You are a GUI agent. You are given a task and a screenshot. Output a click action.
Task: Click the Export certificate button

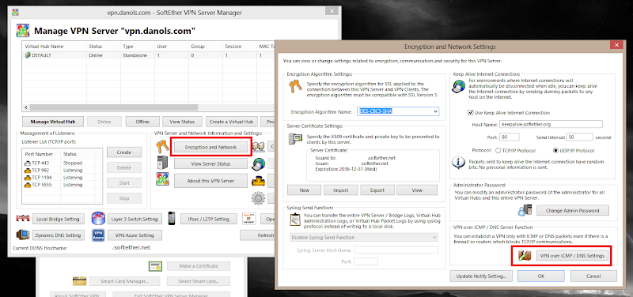(x=378, y=190)
